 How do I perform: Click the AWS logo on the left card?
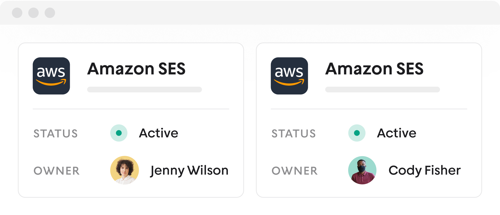(51, 76)
